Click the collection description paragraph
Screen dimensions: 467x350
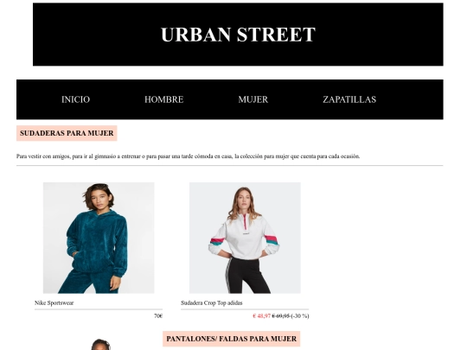pos(188,156)
